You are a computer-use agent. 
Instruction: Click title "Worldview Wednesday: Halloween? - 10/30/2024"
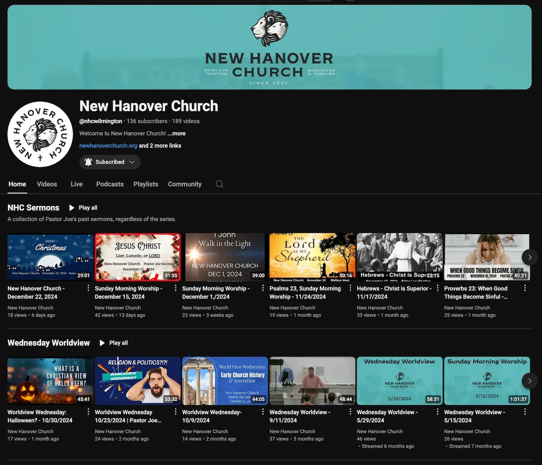click(40, 416)
